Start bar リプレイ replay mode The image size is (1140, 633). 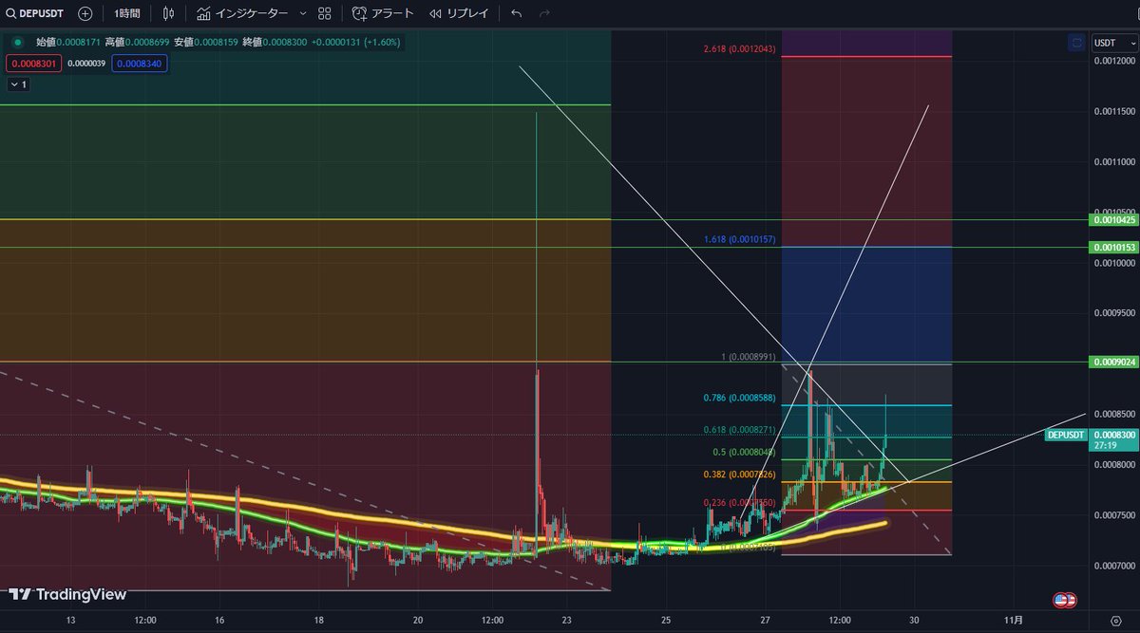(x=459, y=13)
